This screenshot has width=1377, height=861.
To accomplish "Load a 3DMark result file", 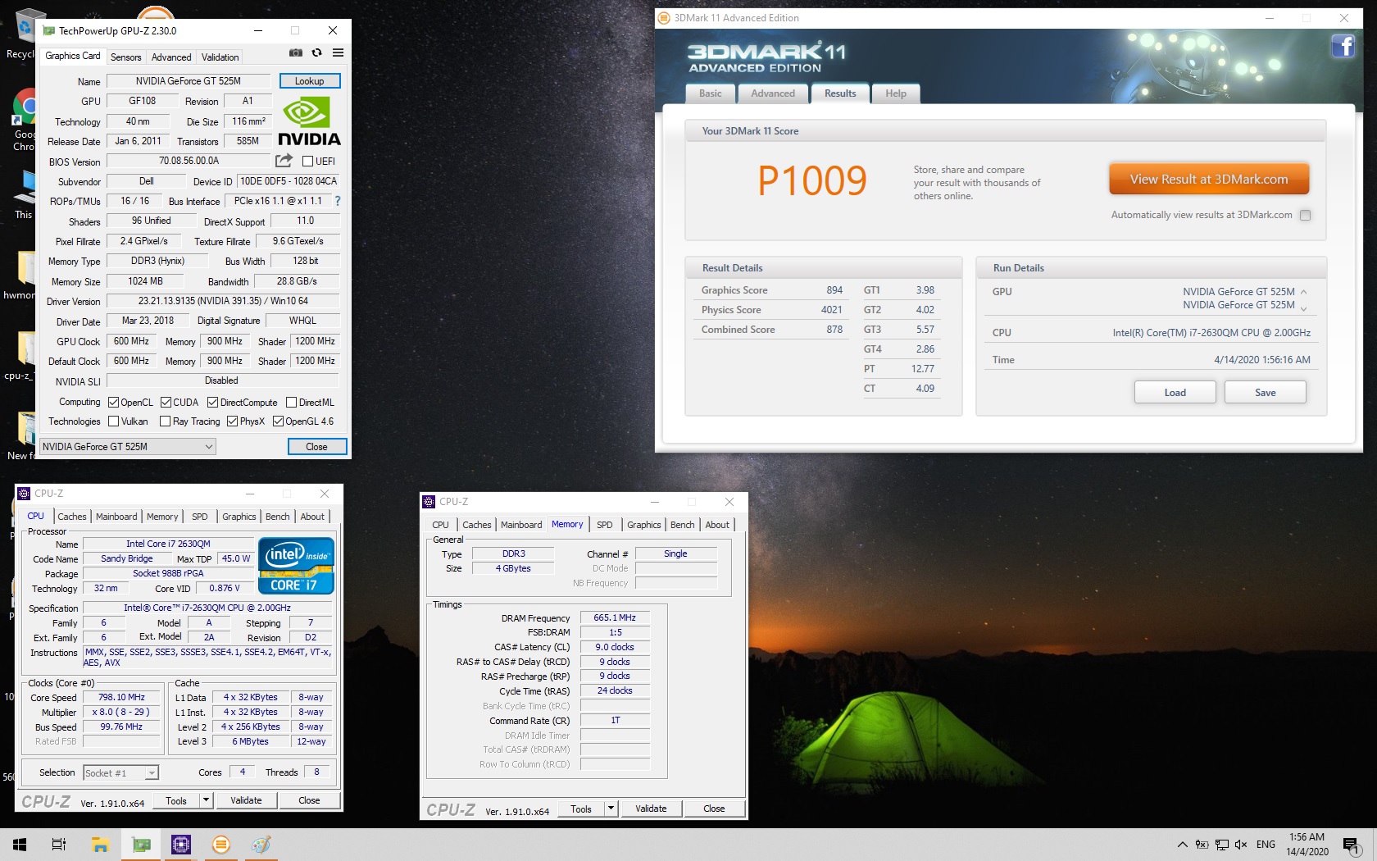I will point(1175,393).
